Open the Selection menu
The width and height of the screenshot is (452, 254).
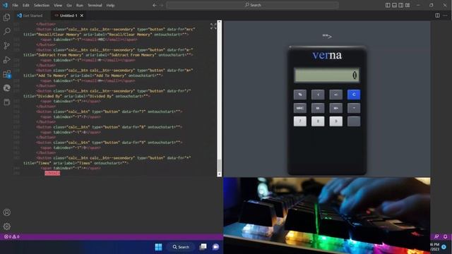pyautogui.click(x=42, y=5)
